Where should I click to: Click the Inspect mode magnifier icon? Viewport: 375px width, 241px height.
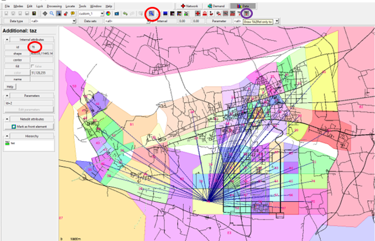point(152,13)
